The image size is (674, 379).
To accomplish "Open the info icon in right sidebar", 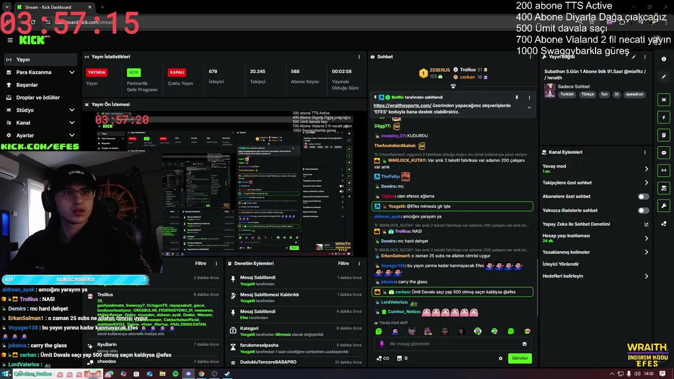I will click(663, 59).
